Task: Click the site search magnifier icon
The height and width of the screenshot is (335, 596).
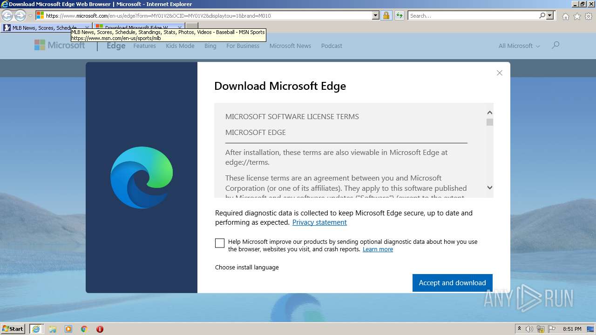Action: (x=555, y=45)
